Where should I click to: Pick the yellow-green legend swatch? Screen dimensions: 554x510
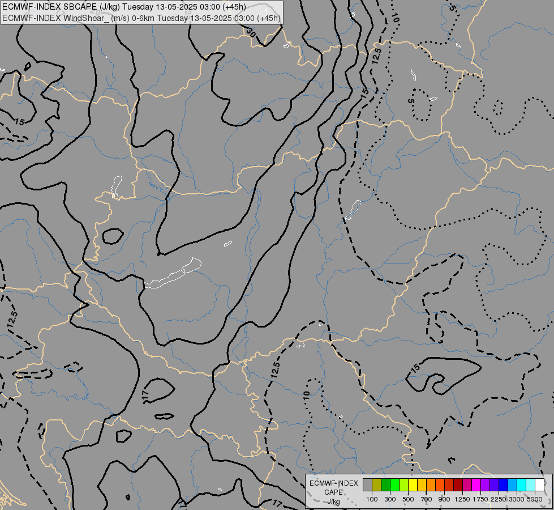pyautogui.click(x=404, y=484)
